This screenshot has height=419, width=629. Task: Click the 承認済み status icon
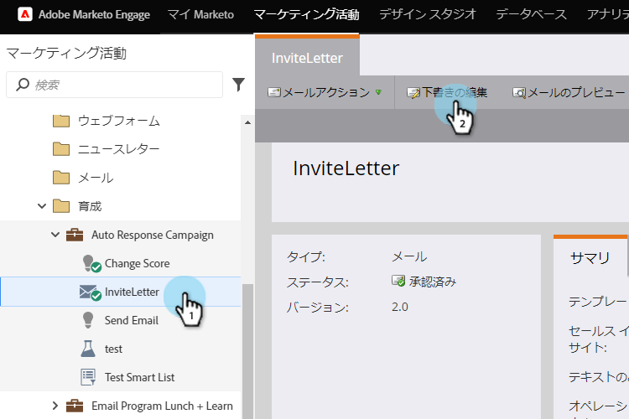[398, 281]
